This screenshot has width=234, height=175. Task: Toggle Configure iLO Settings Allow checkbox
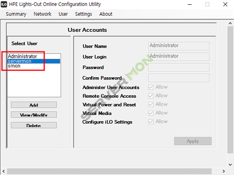(151, 122)
